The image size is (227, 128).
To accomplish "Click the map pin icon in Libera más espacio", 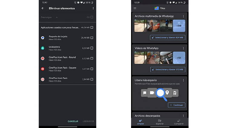I will [x=167, y=93].
